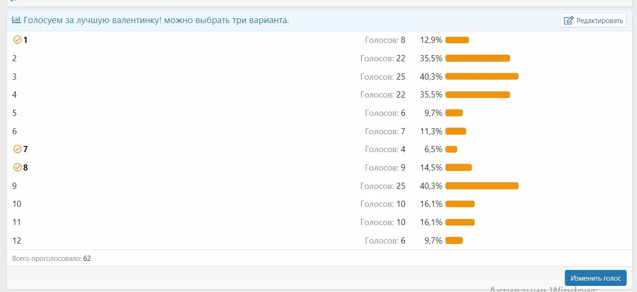Screen dimensions: 637x292
Task: Click the 40,3% percentage of option 9
Action: [431, 186]
